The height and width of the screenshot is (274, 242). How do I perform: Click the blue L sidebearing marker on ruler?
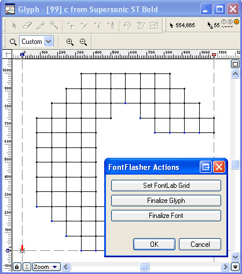pyautogui.click(x=23, y=55)
